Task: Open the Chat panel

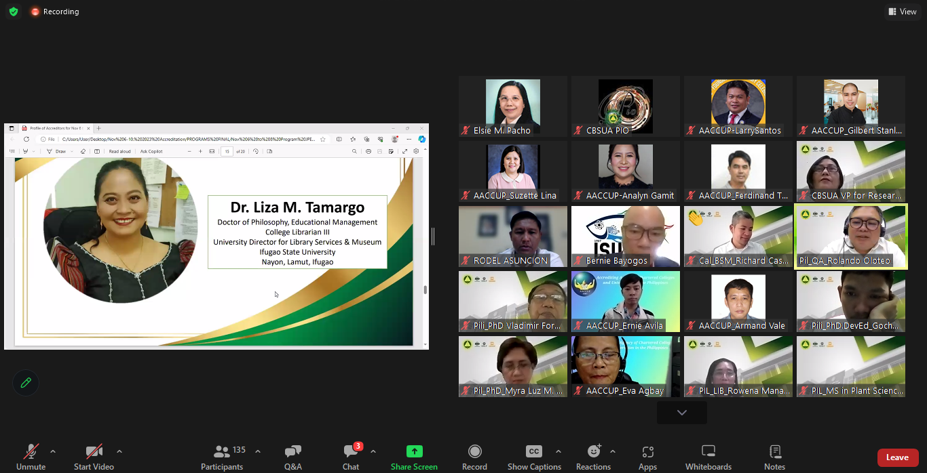Action: [x=351, y=457]
